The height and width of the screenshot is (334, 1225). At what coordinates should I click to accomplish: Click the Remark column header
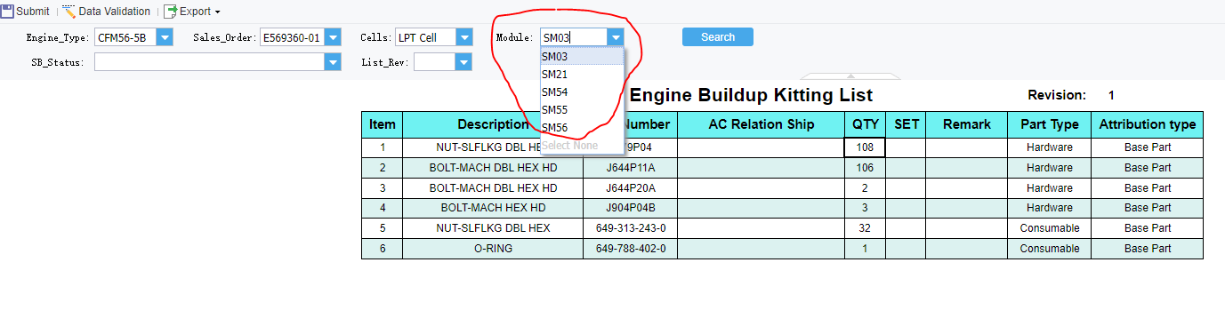tap(966, 125)
